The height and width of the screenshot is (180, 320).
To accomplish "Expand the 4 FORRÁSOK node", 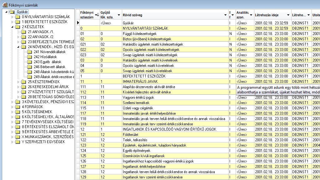I will pos(12,107).
